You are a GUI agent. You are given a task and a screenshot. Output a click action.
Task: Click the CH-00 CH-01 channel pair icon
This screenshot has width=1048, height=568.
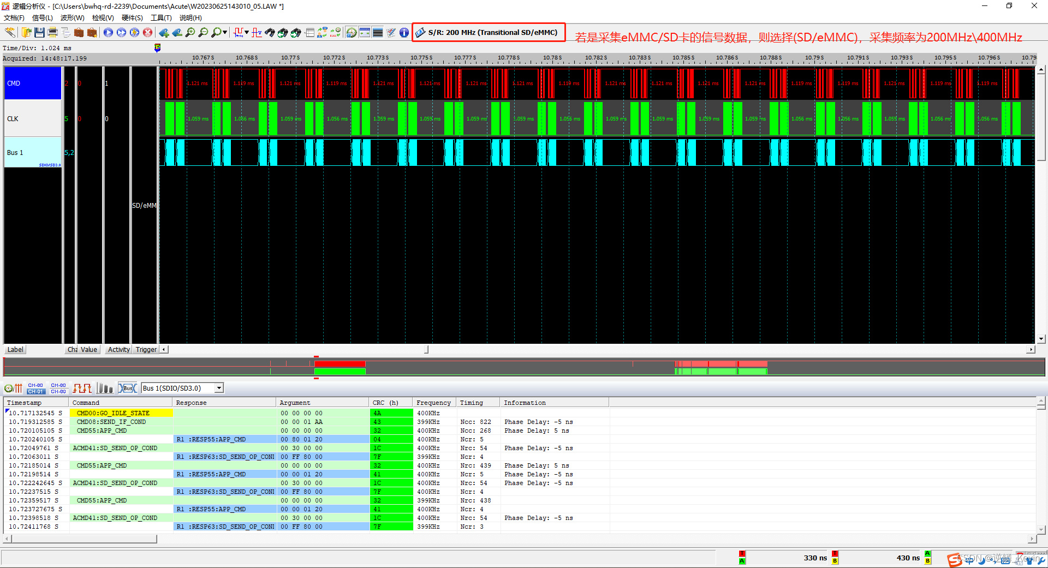35,388
